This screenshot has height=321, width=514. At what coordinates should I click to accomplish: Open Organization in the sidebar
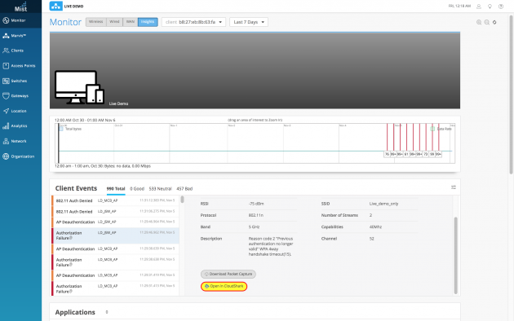tap(18, 156)
